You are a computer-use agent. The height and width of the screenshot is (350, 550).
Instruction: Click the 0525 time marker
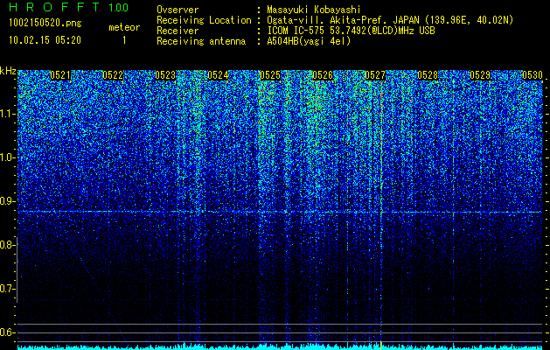coord(270,75)
